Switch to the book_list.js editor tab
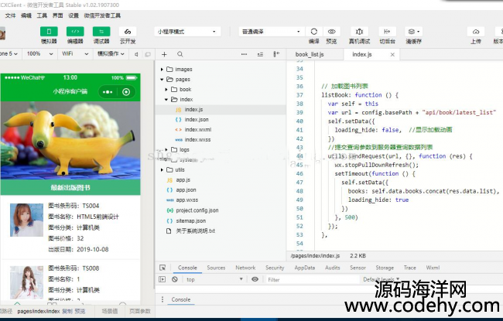 315,54
